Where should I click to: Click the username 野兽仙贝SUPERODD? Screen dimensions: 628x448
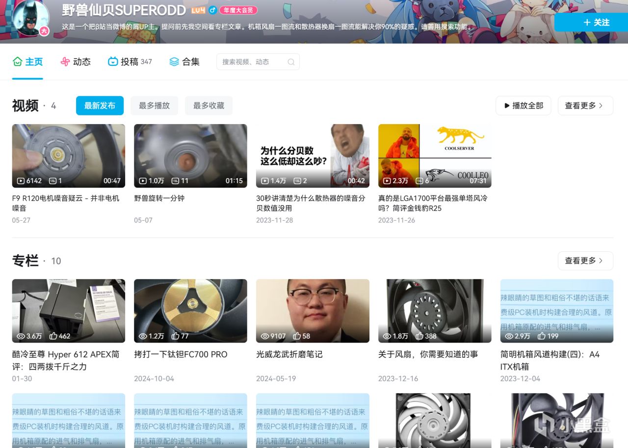coord(124,10)
